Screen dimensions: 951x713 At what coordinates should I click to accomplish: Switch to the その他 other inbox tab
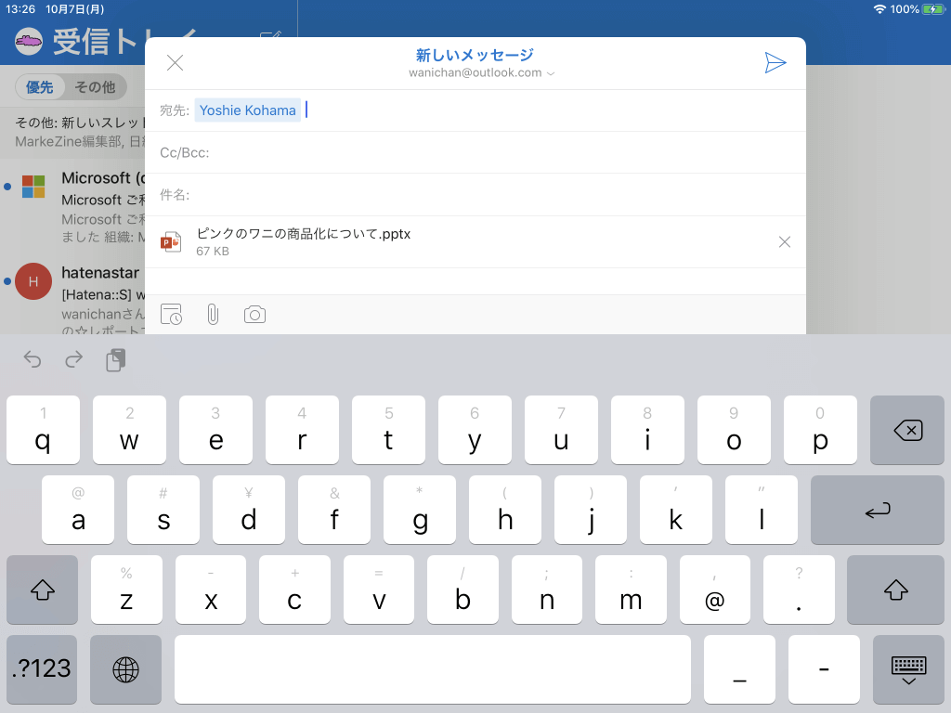[x=95, y=87]
